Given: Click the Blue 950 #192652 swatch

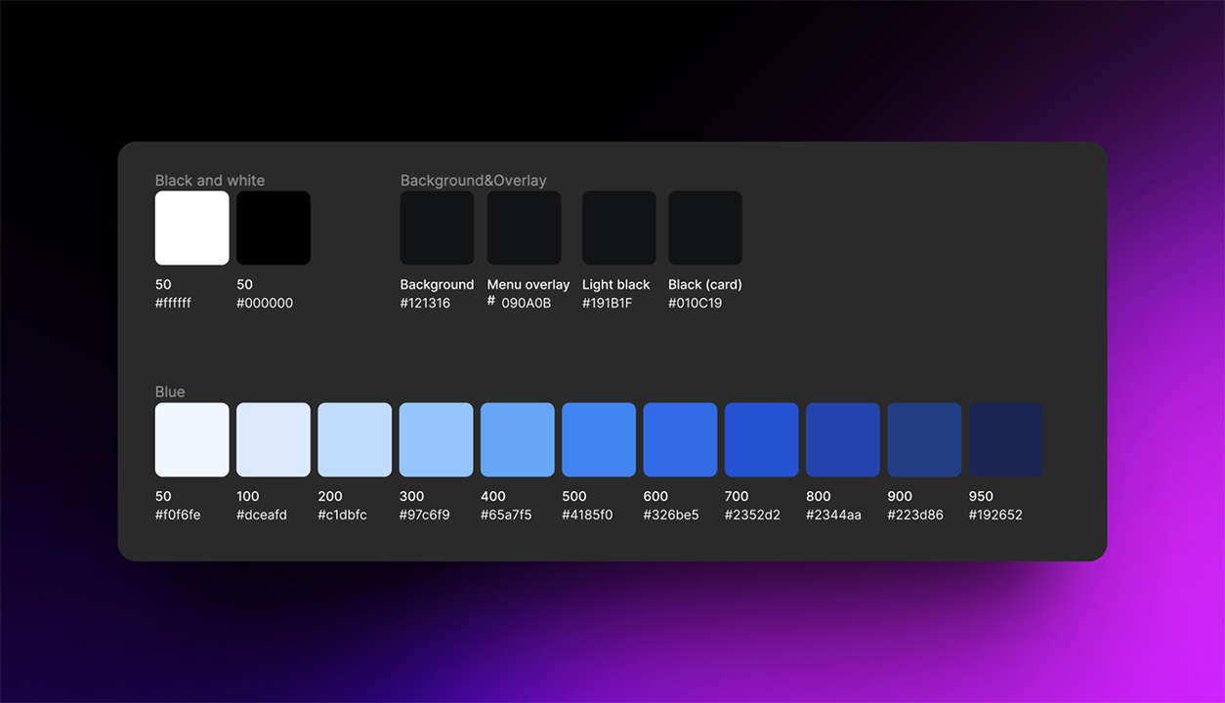Looking at the screenshot, I should (x=1005, y=439).
